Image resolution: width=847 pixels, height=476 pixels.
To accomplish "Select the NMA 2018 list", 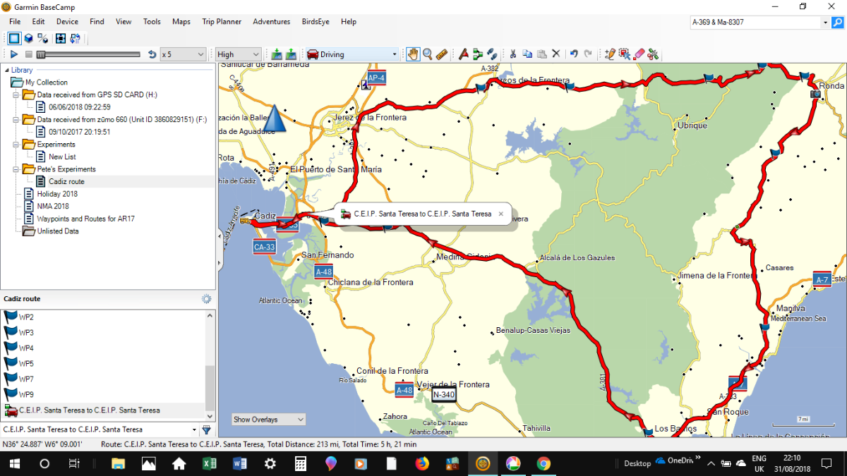I will pos(53,206).
